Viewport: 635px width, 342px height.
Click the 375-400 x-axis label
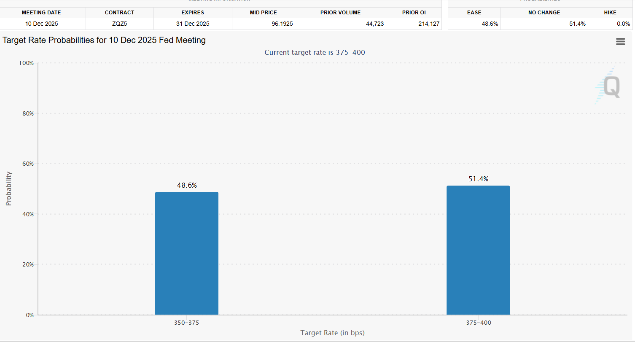pos(478,323)
